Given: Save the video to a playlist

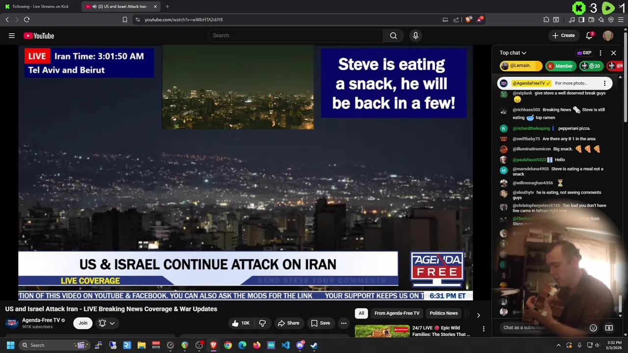Looking at the screenshot, I should (x=320, y=323).
